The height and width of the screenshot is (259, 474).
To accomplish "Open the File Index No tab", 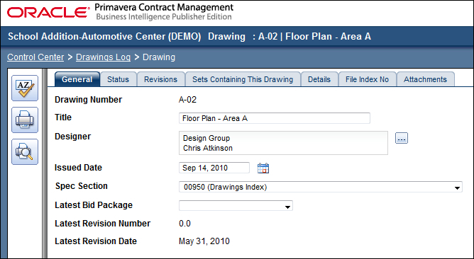I will [367, 79].
